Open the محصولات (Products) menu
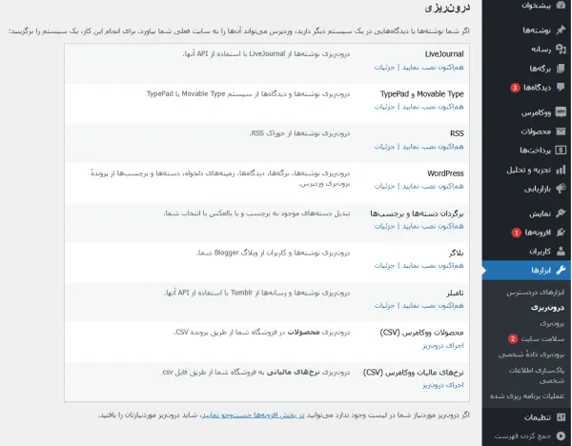The width and height of the screenshot is (572, 446). pos(536,132)
